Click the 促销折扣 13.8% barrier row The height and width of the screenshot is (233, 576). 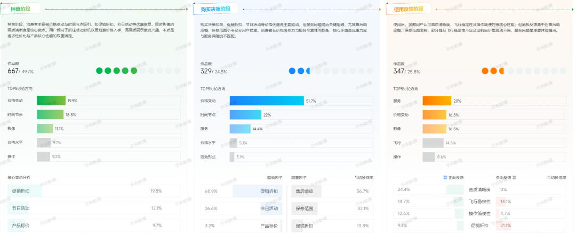[332, 226]
